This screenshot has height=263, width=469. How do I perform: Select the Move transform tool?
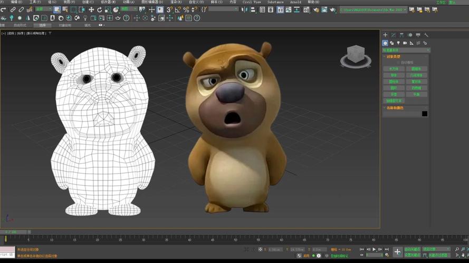click(91, 10)
